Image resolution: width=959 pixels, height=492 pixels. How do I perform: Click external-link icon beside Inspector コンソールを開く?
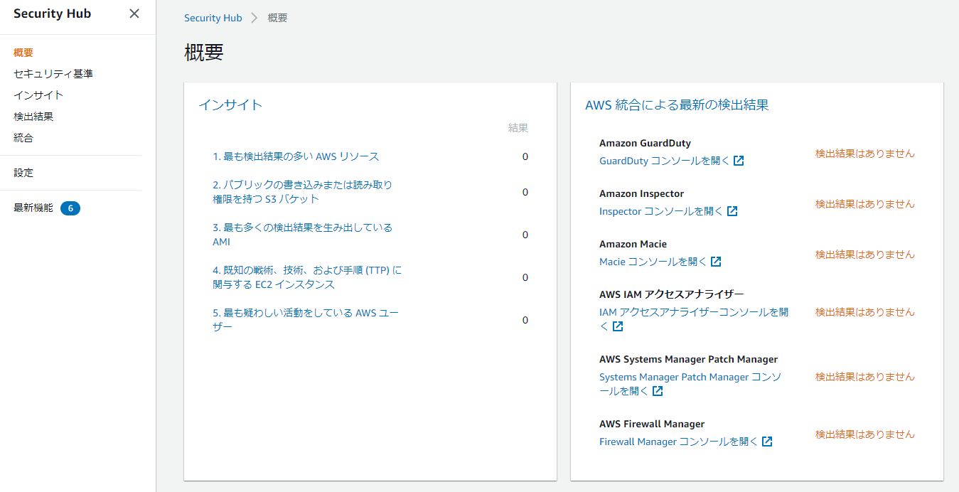[732, 211]
